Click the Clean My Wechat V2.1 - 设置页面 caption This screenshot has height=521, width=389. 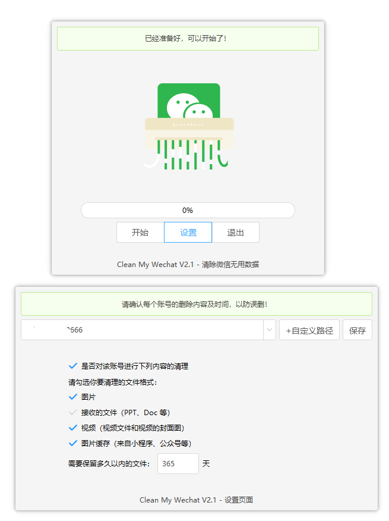[x=197, y=500]
